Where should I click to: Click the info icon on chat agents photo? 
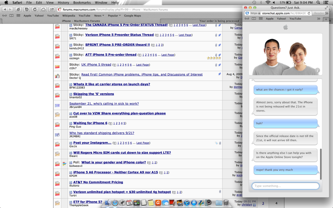click(317, 70)
